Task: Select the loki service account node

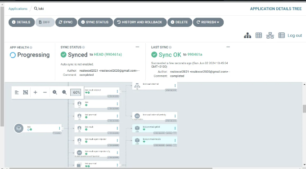Action: (97, 104)
